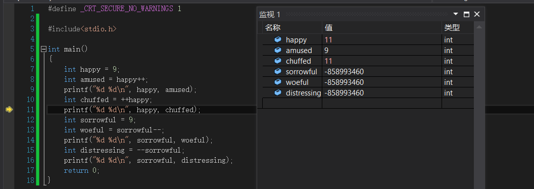The height and width of the screenshot is (189, 534).
Task: Select the happy variable name in watch
Action: (x=296, y=40)
